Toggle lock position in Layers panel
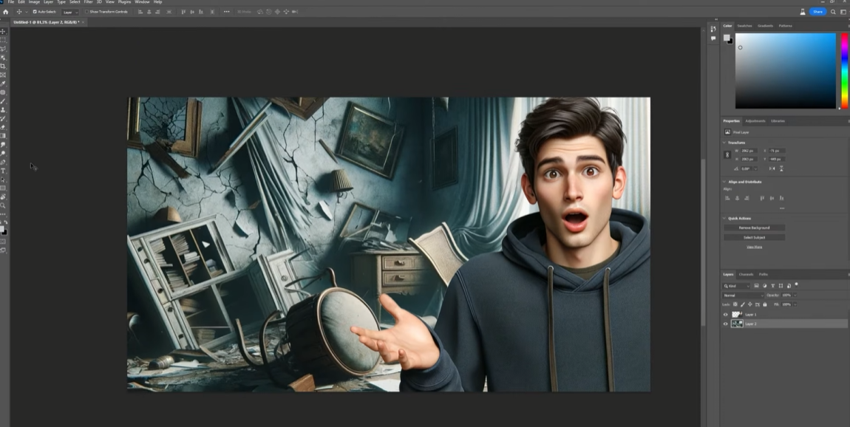The height and width of the screenshot is (427, 850). point(750,304)
